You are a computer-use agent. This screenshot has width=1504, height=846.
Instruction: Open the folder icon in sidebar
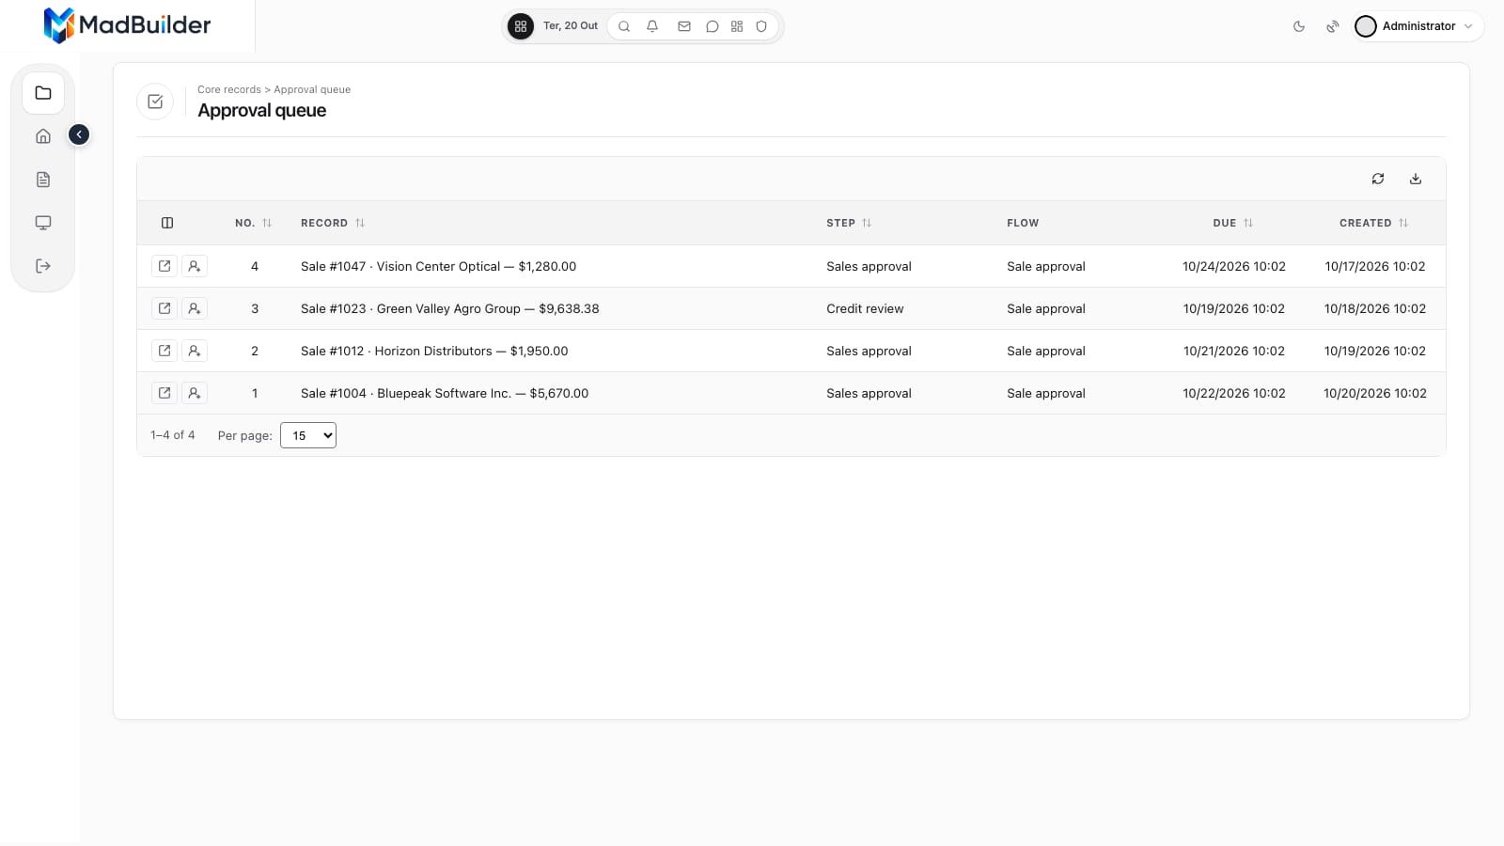(43, 93)
